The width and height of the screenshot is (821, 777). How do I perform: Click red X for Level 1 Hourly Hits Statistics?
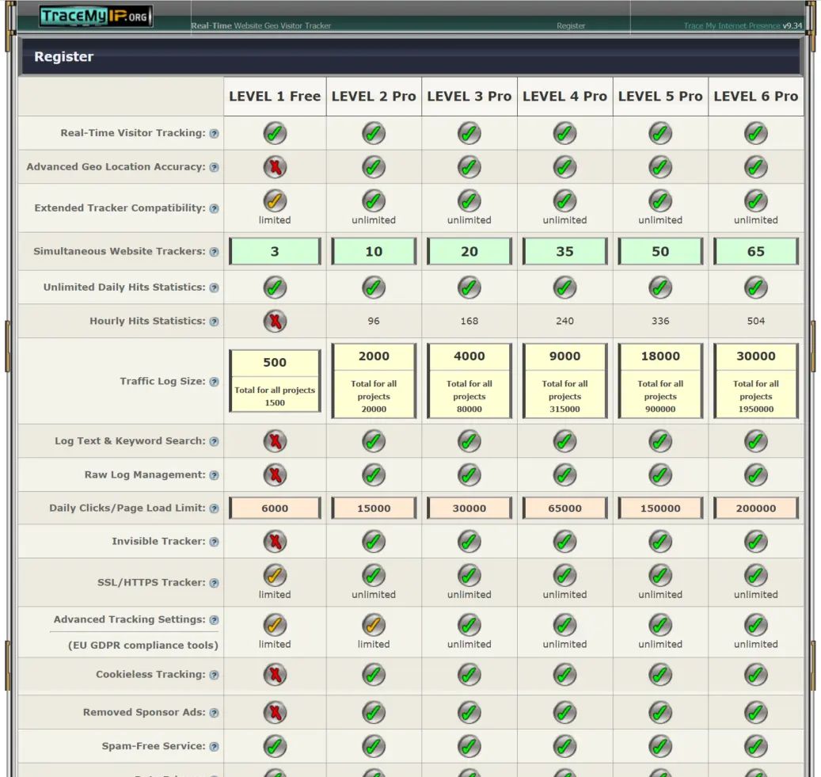(x=275, y=321)
